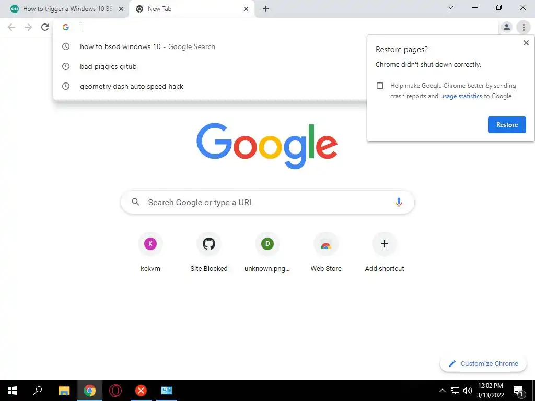535x401 pixels.
Task: Close the New Tab tab
Action: coord(246,9)
